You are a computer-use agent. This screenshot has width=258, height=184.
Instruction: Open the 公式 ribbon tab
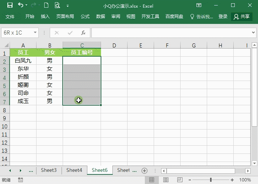(x=85, y=17)
